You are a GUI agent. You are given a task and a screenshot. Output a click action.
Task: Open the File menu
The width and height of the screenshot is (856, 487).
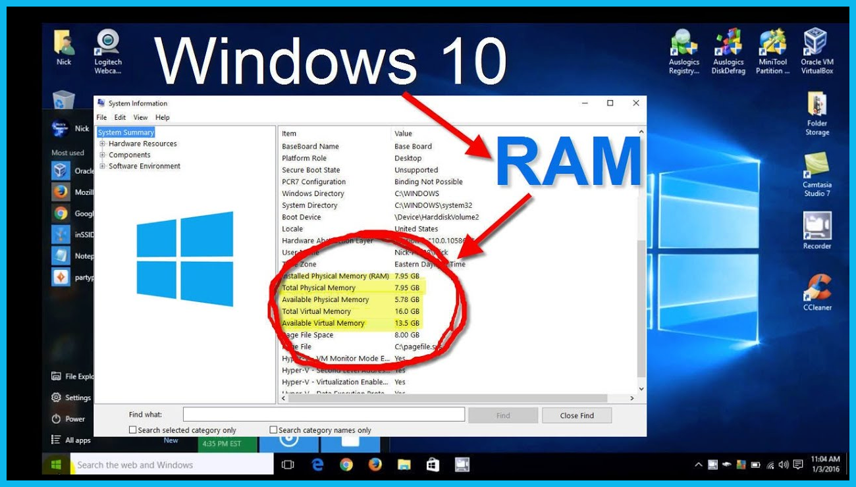(103, 116)
